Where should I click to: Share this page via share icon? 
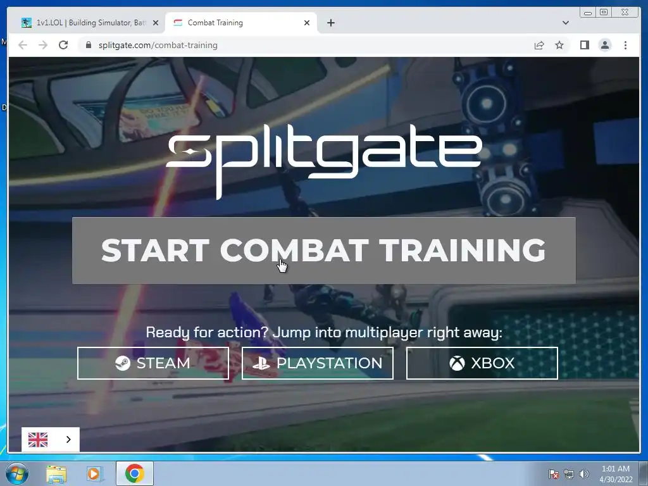point(539,45)
